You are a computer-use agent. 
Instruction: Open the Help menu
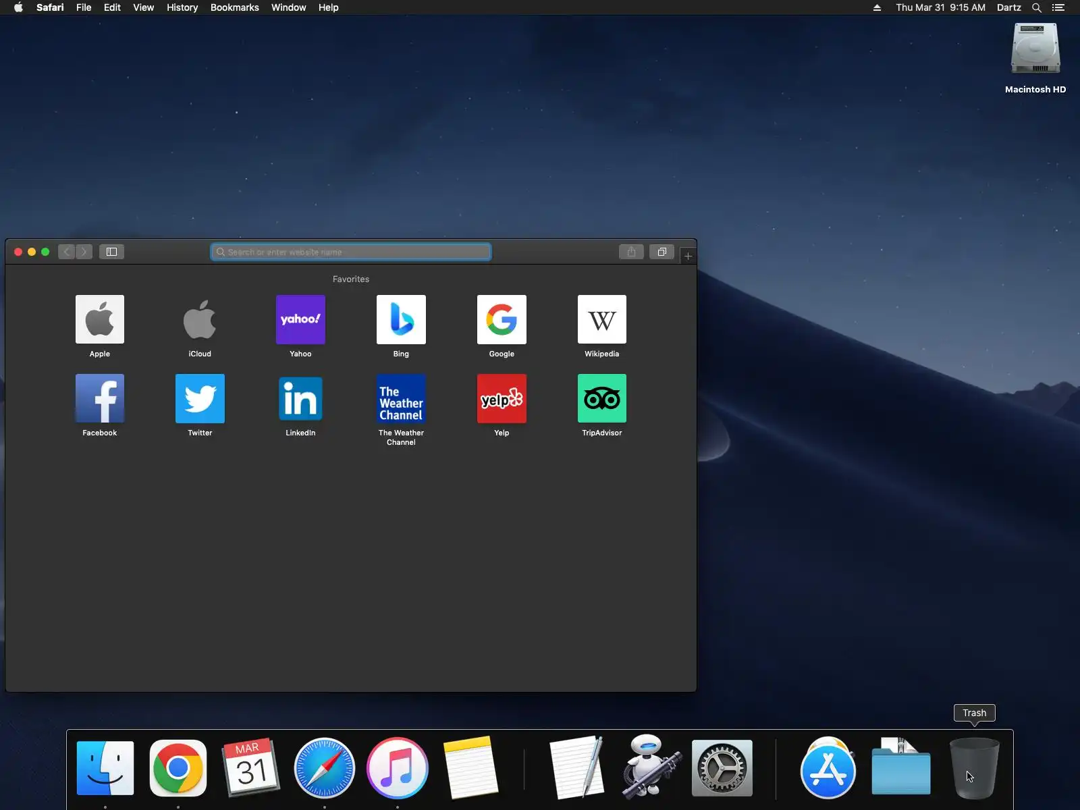point(328,7)
